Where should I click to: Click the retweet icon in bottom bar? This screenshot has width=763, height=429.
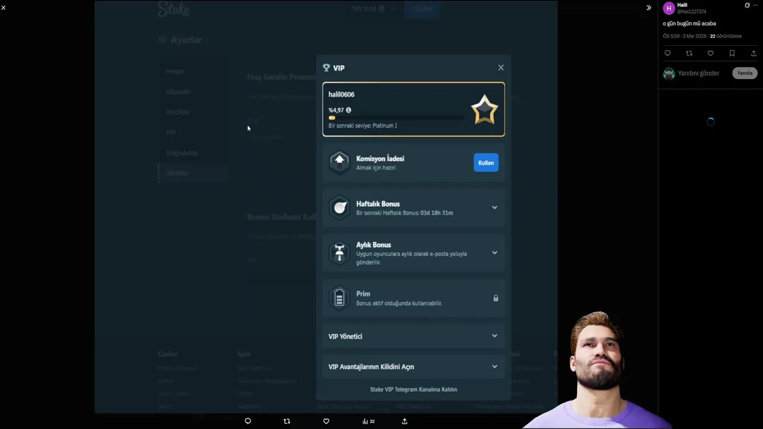[287, 421]
